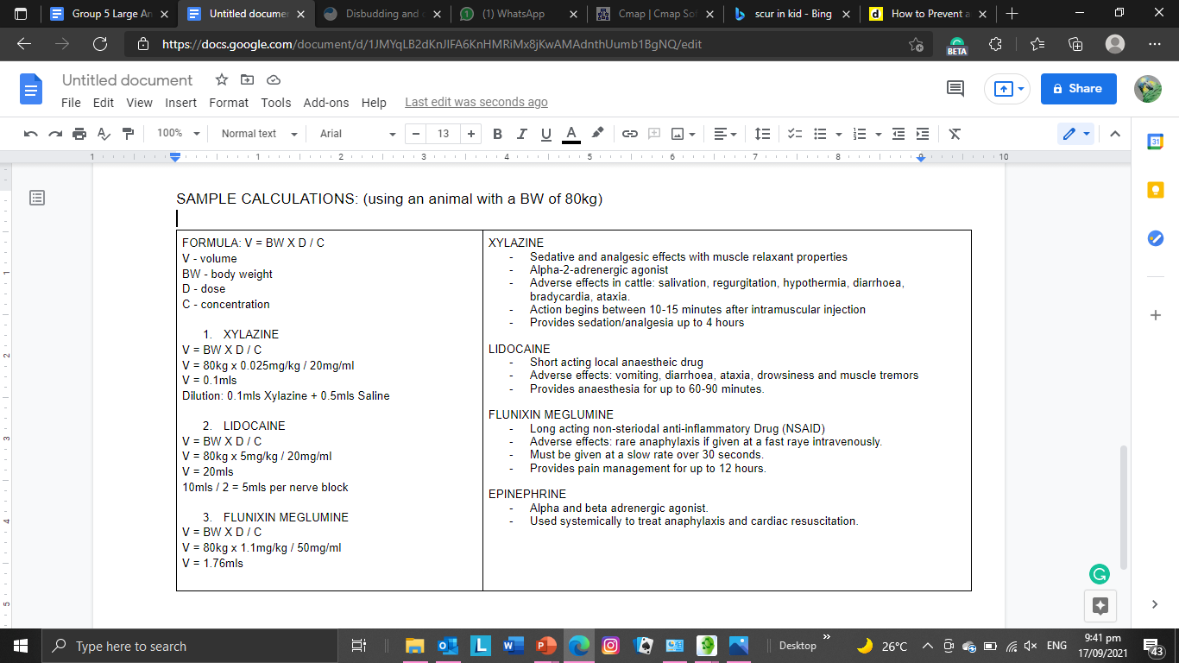The height and width of the screenshot is (663, 1179).
Task: Click the Undo icon in Docs toolbar
Action: 31,134
